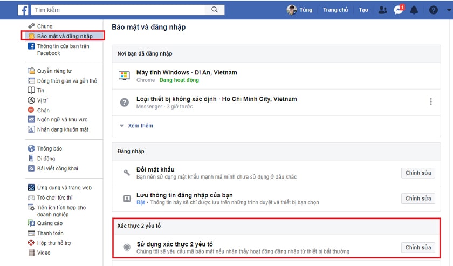Click Hộp thư hỗ trợ lifebuoy icon
453x266 pixels.
[31, 243]
